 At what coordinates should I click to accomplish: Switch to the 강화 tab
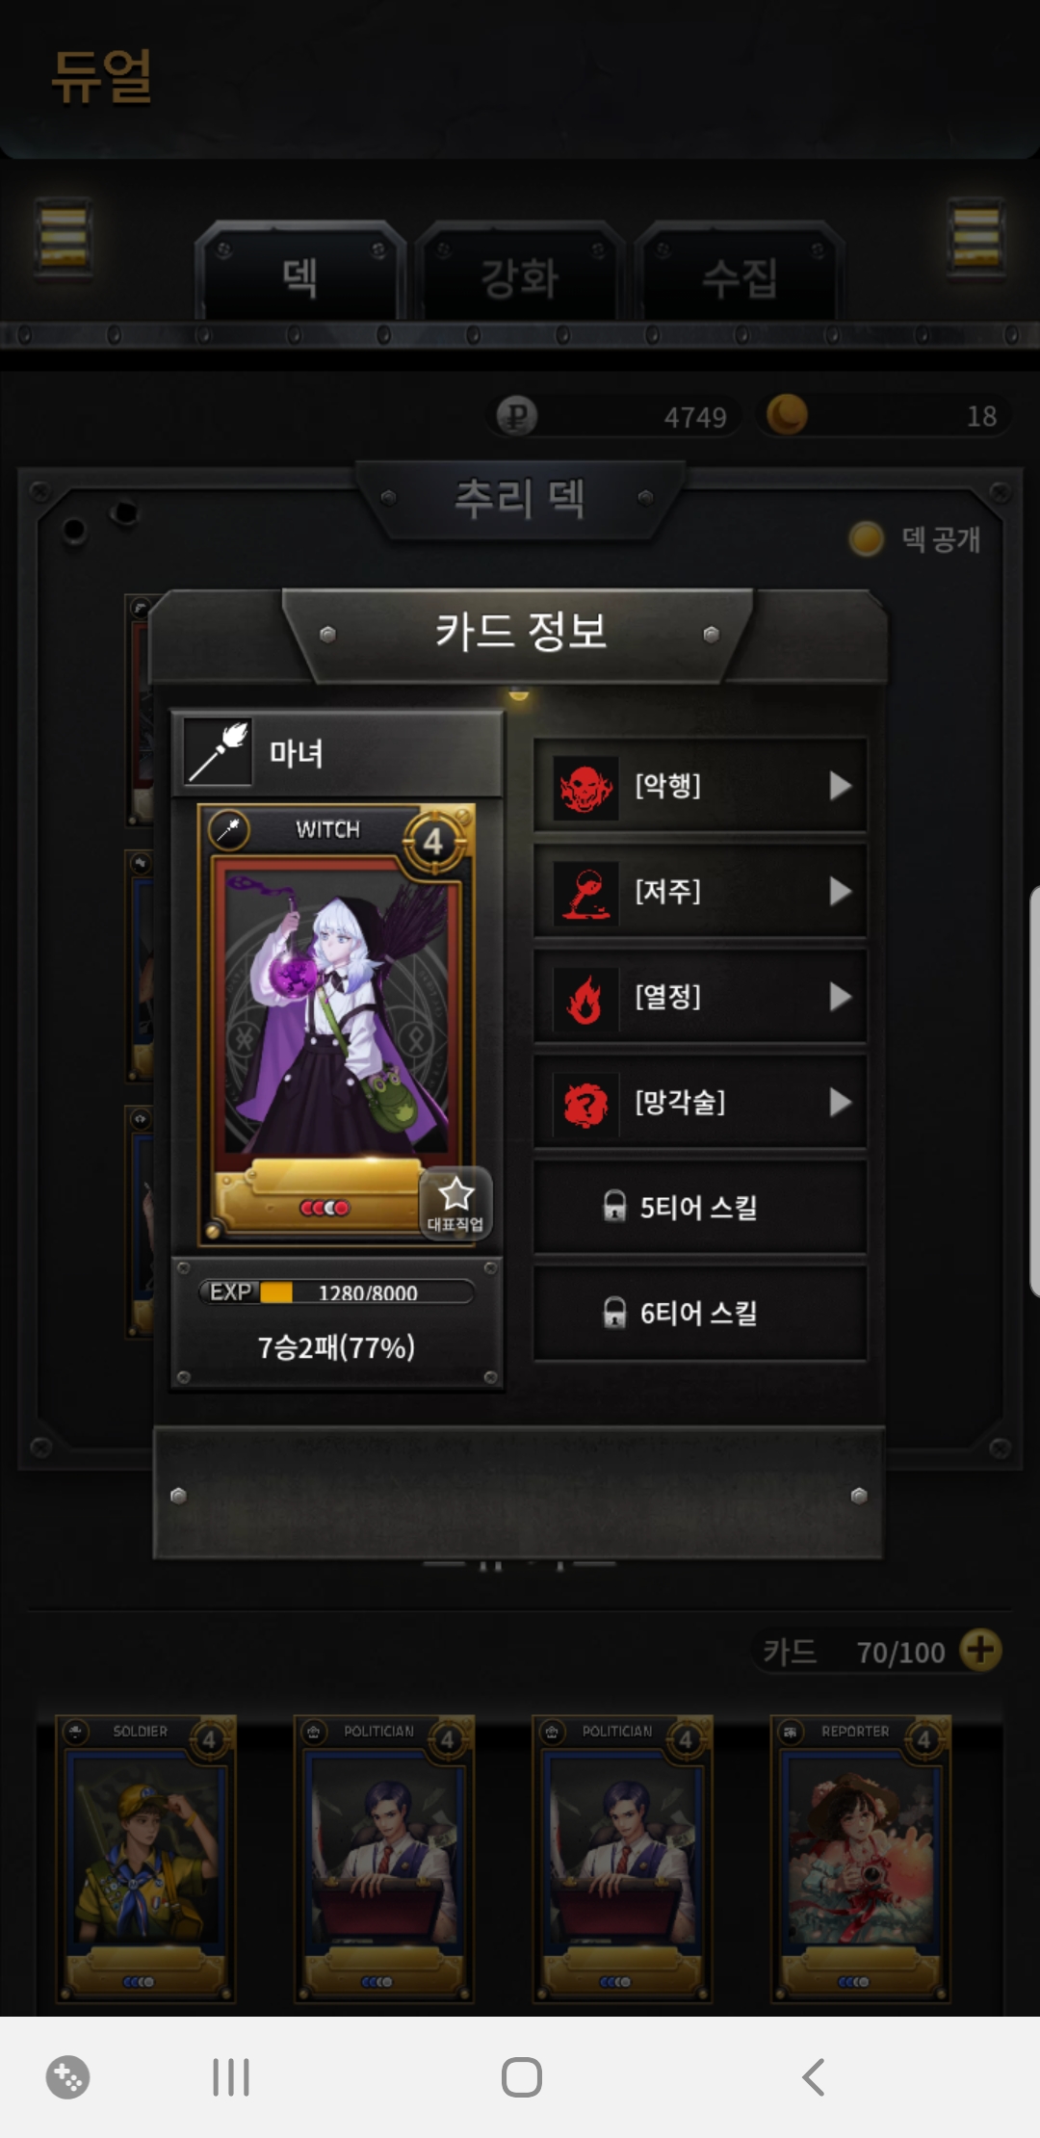[519, 276]
